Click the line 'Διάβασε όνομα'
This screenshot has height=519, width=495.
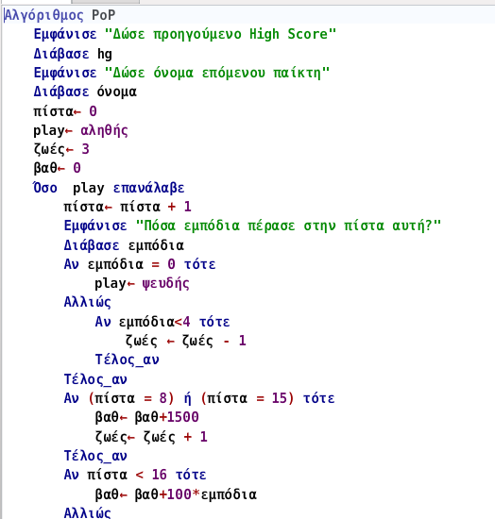click(x=85, y=92)
